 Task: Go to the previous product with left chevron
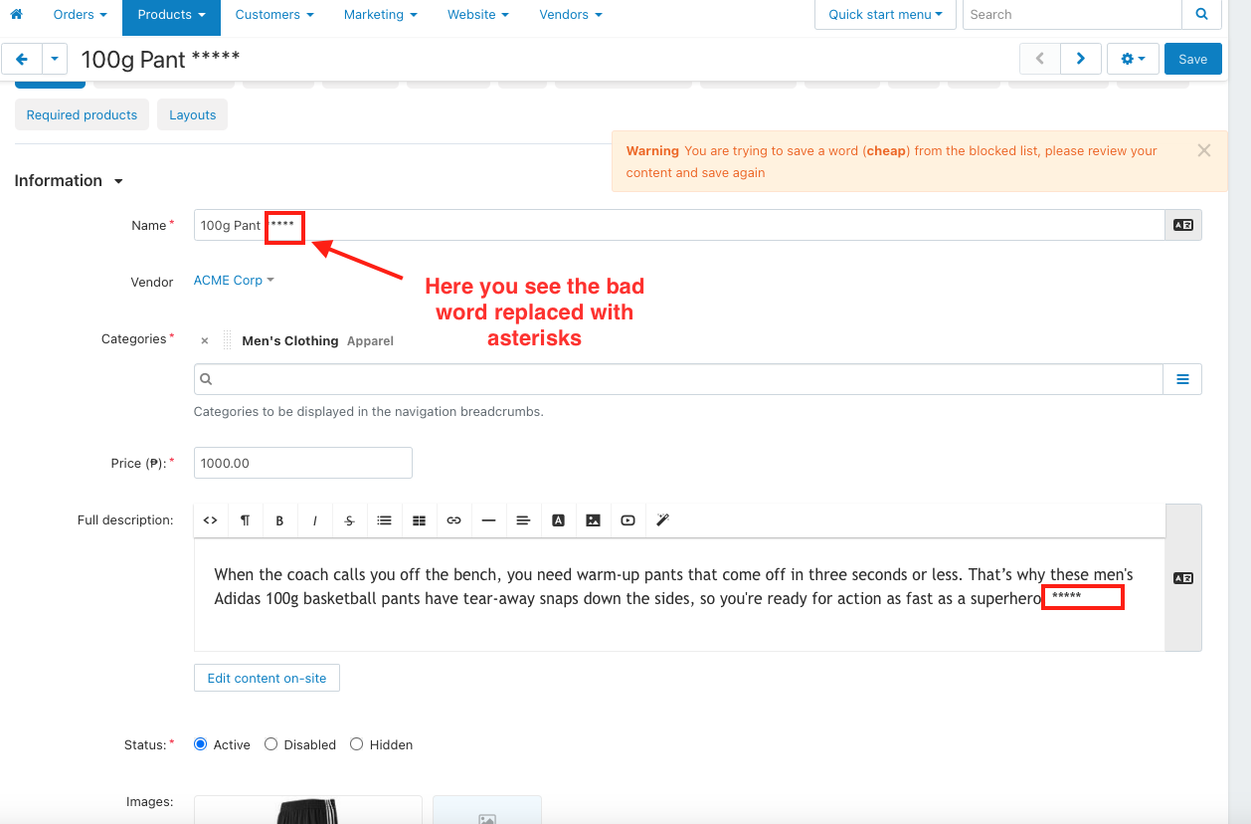[x=1040, y=59]
